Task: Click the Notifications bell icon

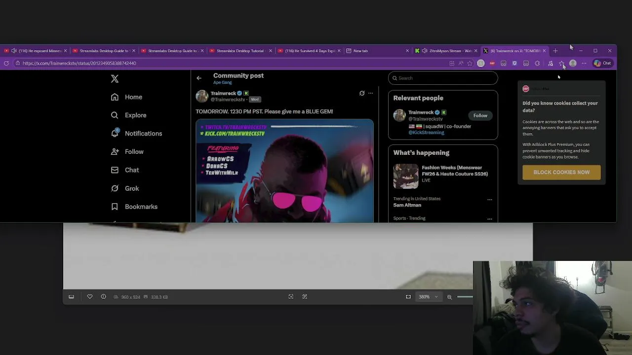Action: (115, 133)
